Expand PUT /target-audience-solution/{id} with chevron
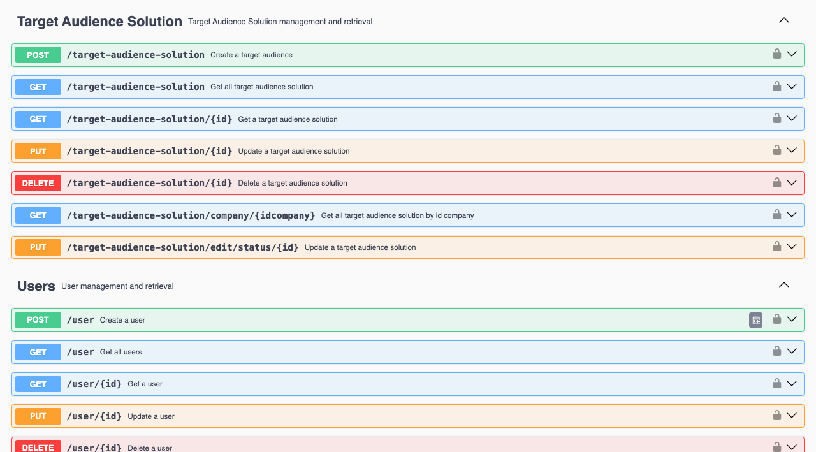This screenshot has height=452, width=816. (x=792, y=150)
